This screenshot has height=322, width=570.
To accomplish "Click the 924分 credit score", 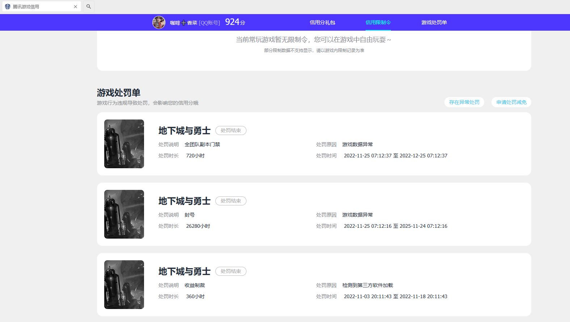I will tap(235, 22).
